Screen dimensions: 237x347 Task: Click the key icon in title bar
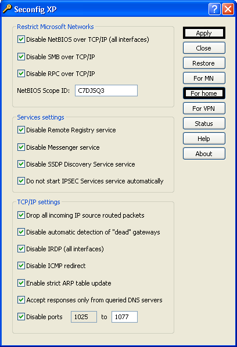tap(7, 9)
